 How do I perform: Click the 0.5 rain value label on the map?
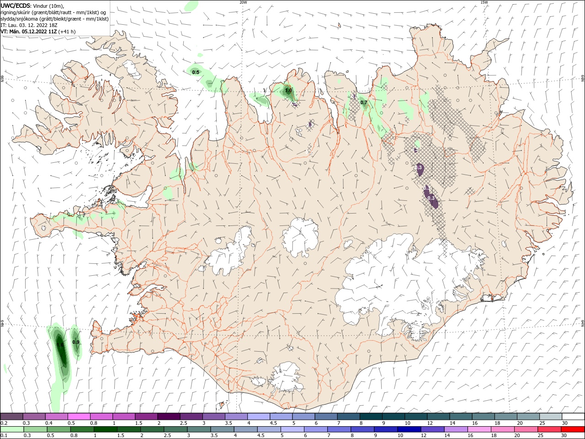click(x=196, y=72)
